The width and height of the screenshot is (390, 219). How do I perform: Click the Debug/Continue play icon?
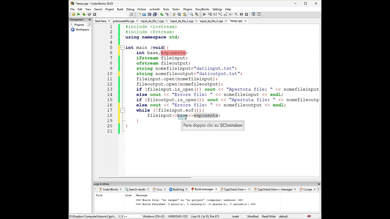pyautogui.click(x=204, y=14)
